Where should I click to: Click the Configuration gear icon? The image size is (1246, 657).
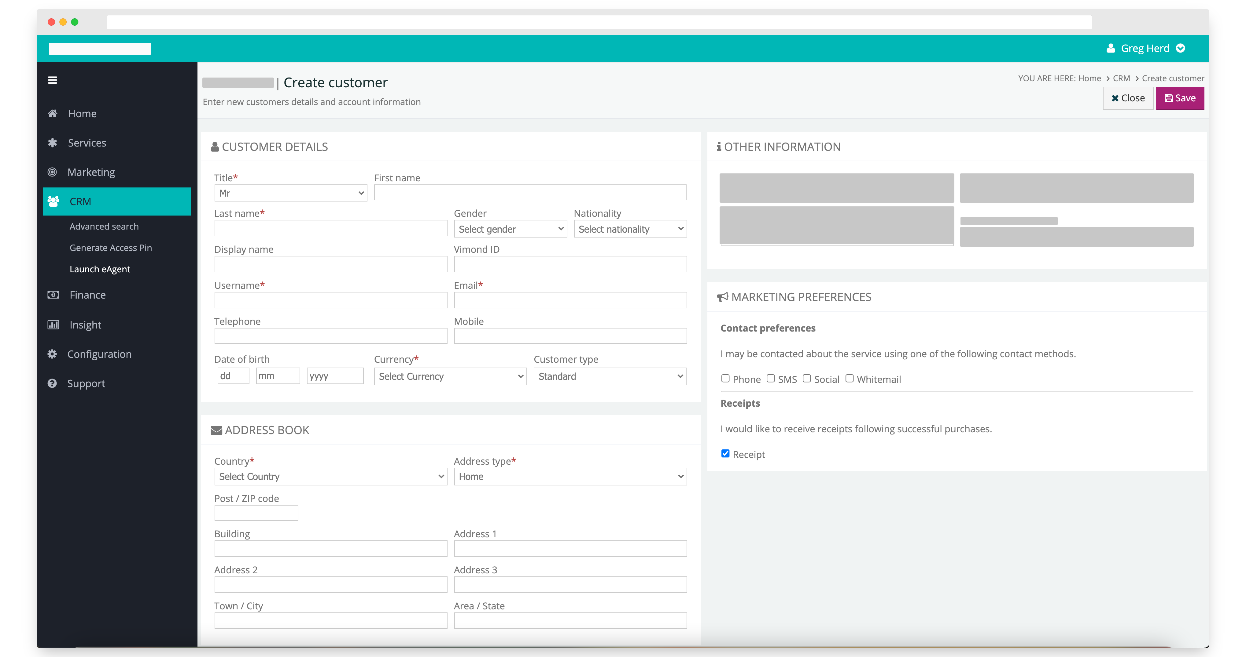52,354
